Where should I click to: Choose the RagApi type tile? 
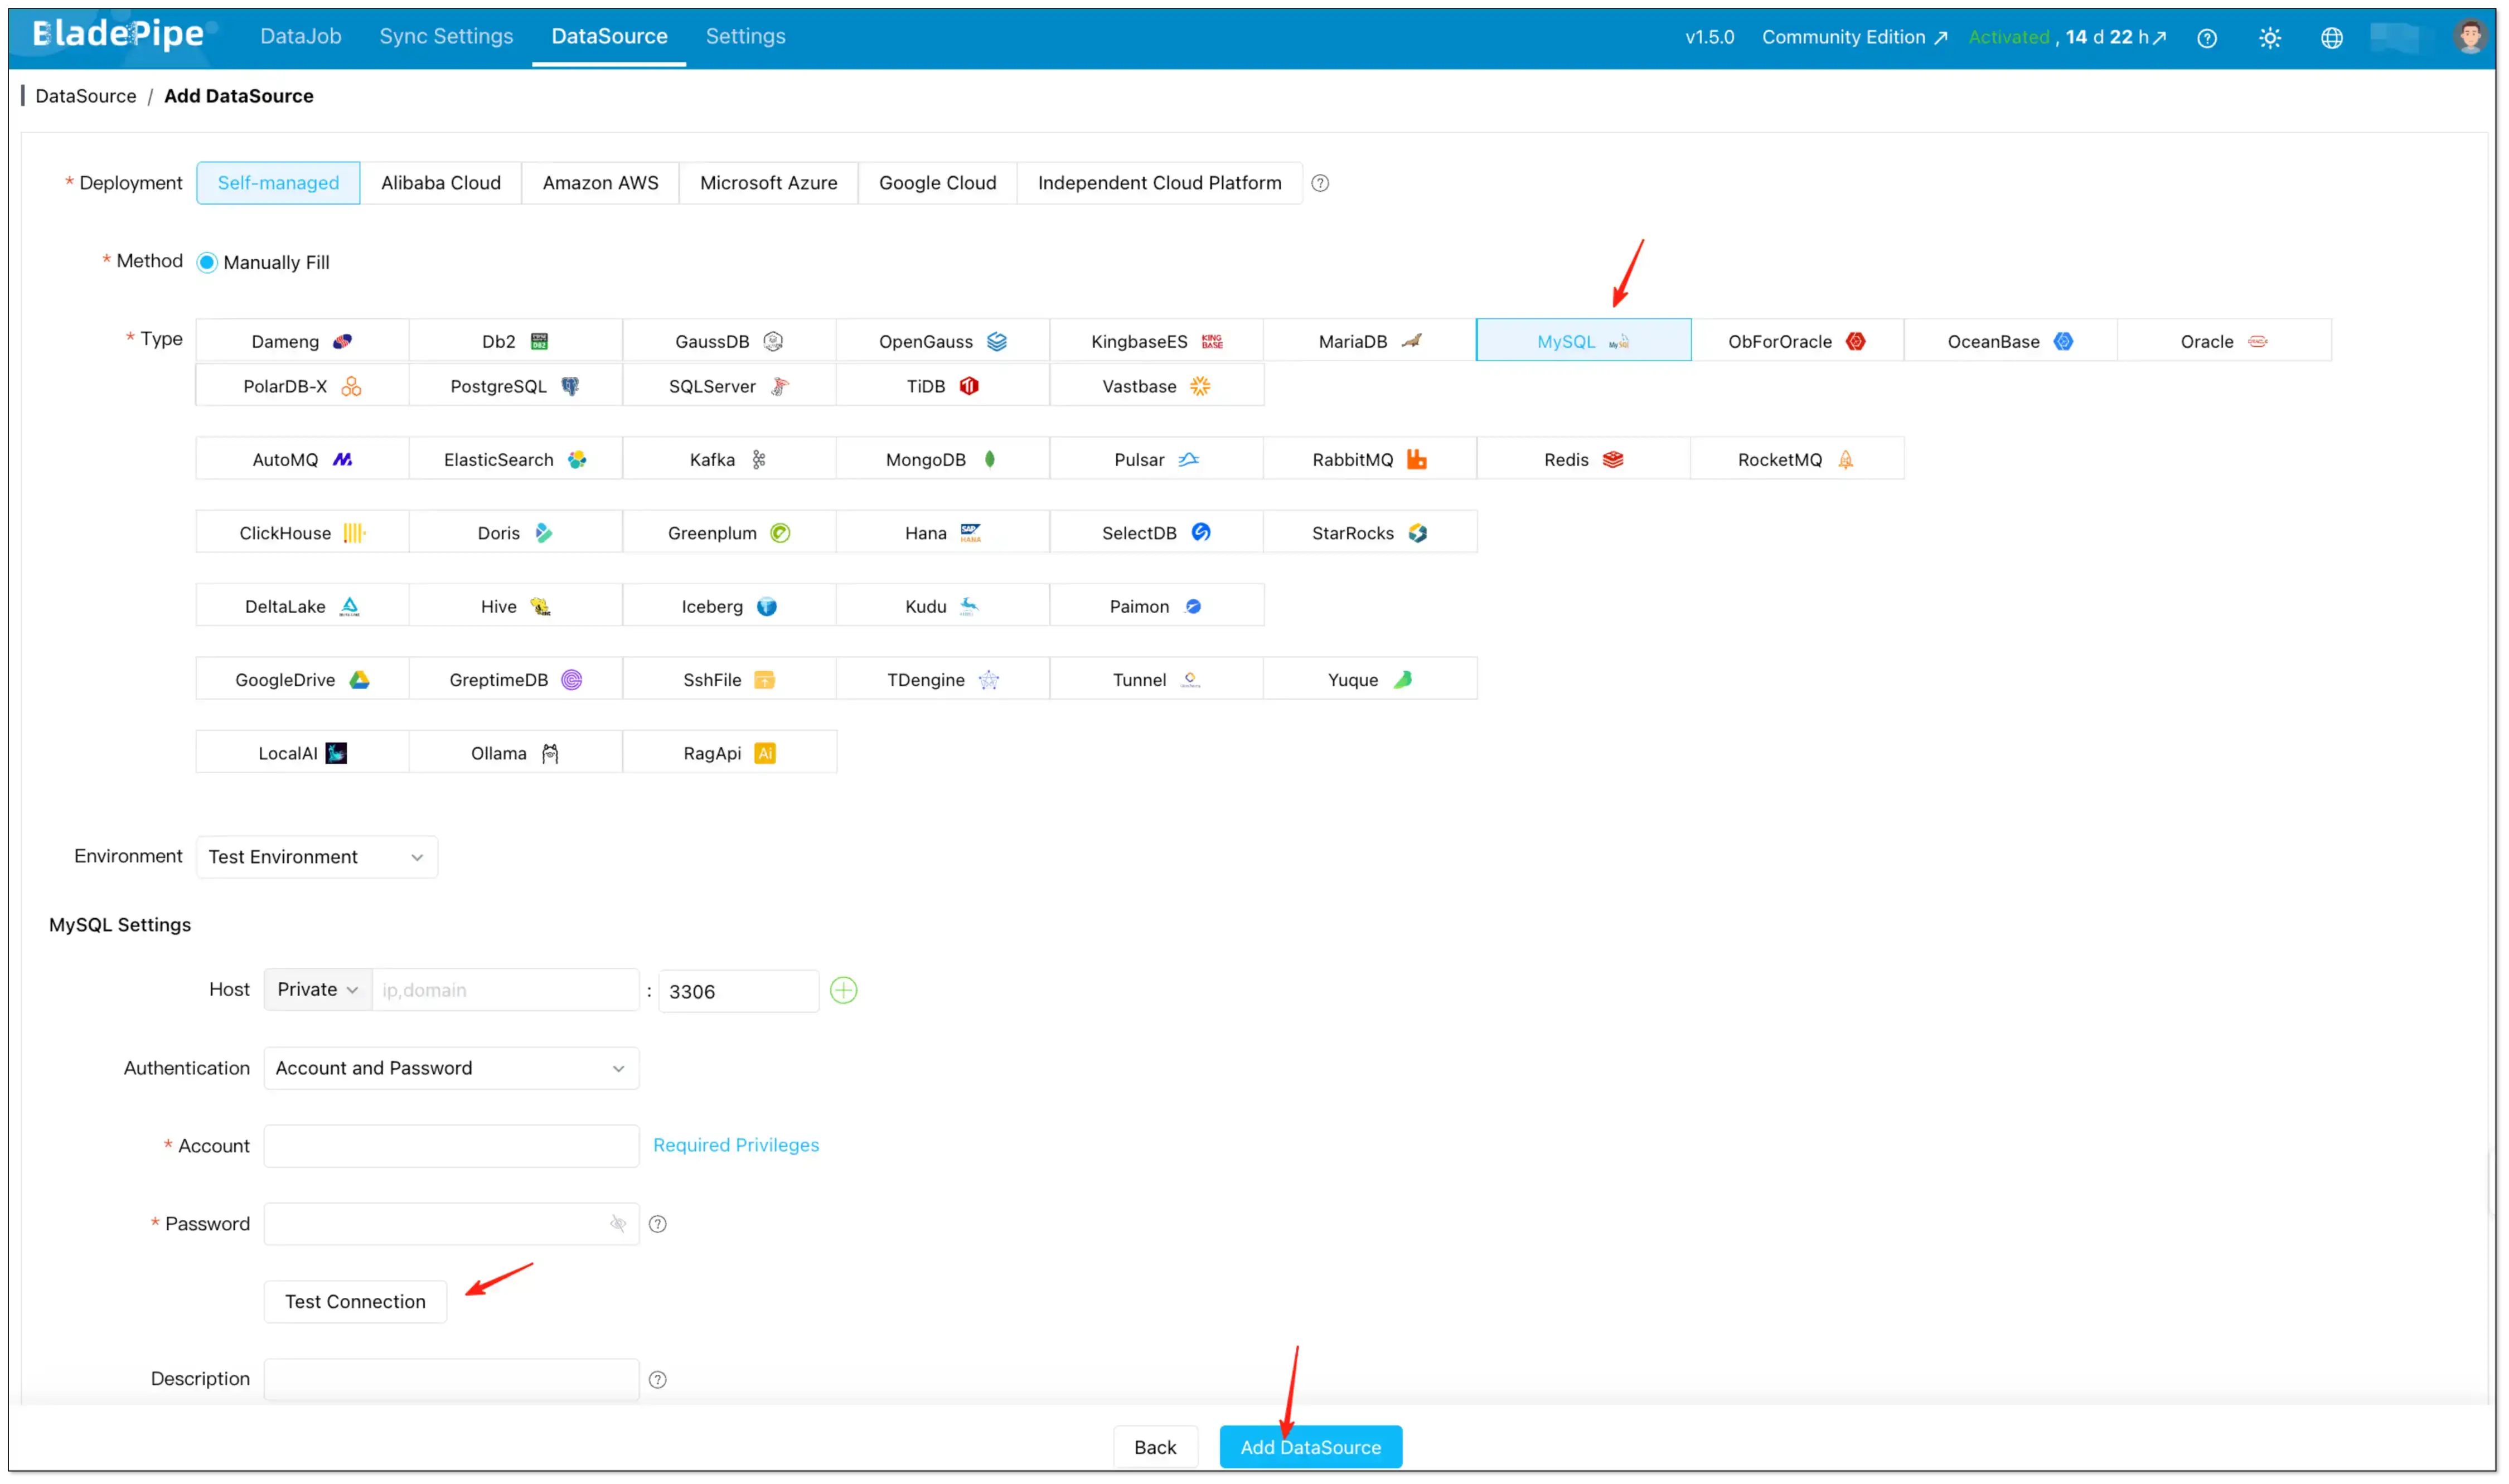click(729, 754)
